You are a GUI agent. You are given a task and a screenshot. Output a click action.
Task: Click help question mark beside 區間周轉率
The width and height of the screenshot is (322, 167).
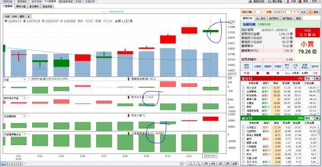pyautogui.click(x=263, y=60)
